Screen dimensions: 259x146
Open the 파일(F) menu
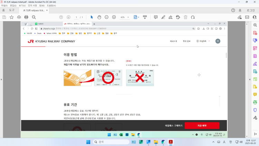pyautogui.click(x=4, y=6)
